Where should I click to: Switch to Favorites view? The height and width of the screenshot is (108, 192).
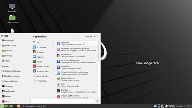coord(90,37)
